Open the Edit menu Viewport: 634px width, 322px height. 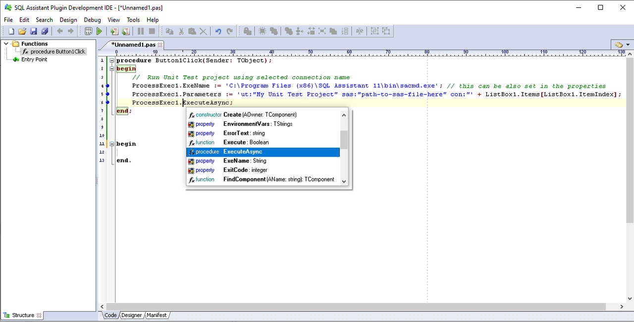click(x=24, y=20)
